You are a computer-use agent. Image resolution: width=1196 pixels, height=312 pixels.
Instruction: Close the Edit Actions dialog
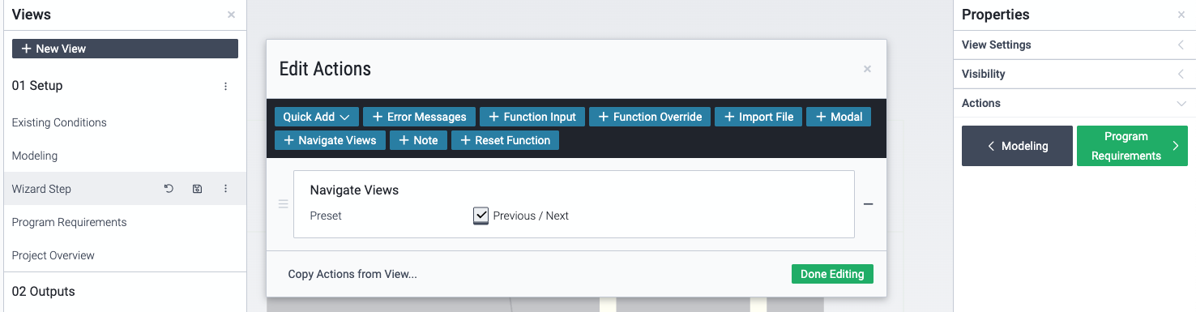(867, 70)
